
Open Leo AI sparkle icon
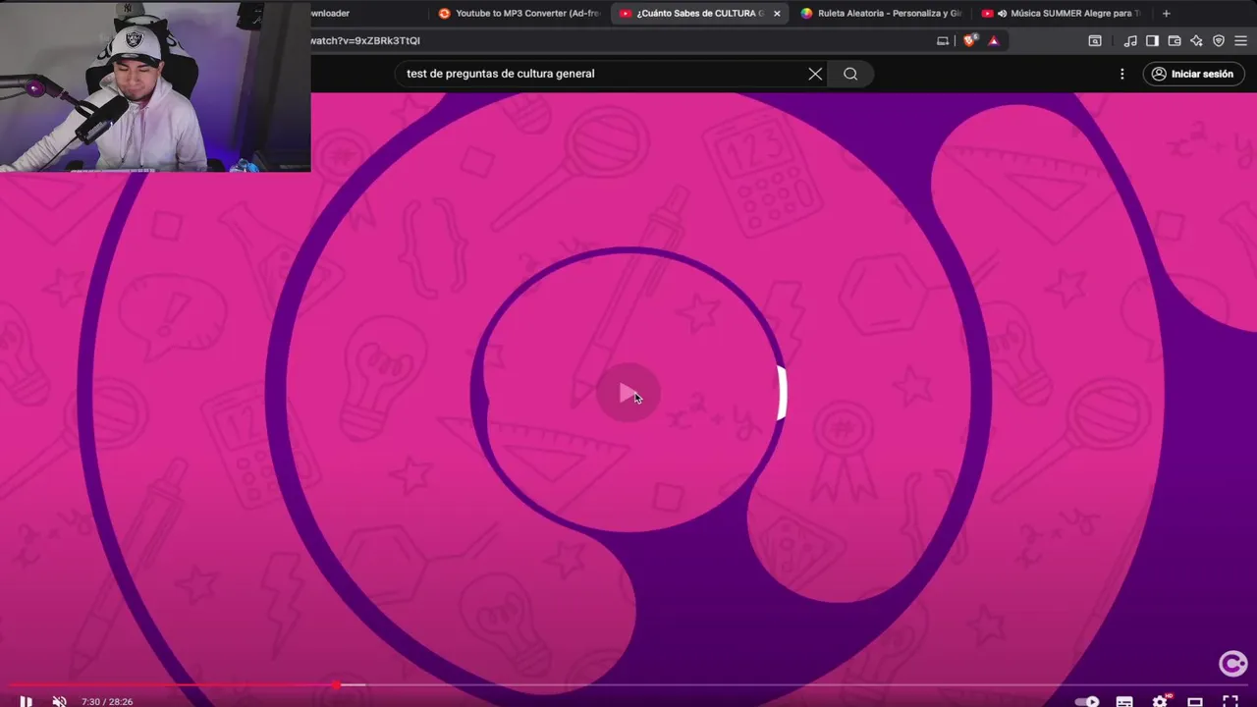coord(1196,40)
